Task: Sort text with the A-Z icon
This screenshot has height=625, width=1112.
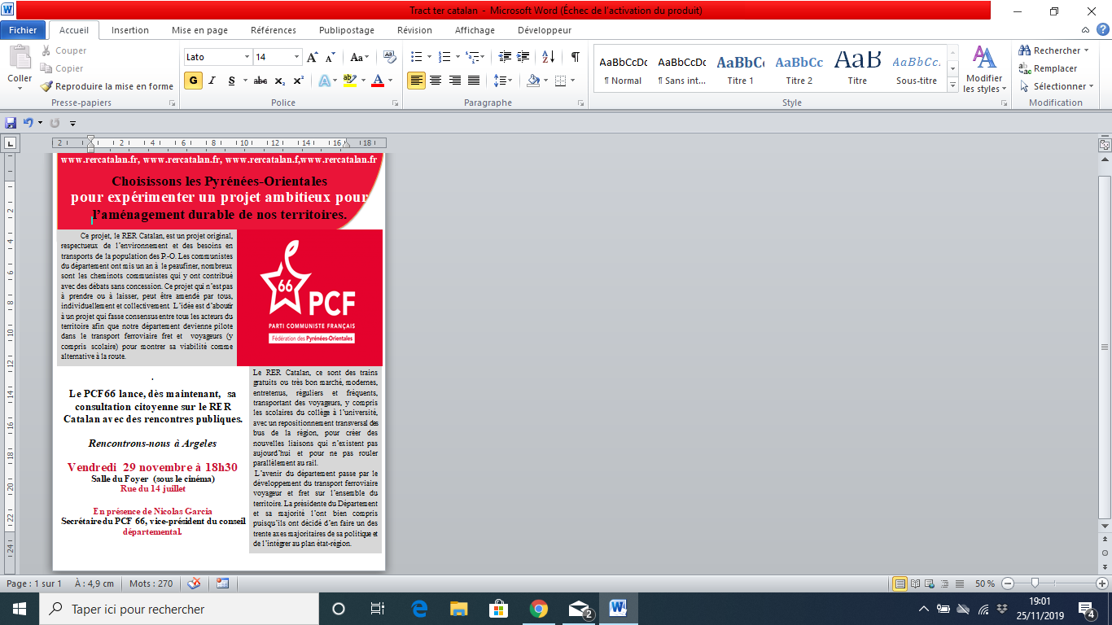Action: (x=548, y=57)
